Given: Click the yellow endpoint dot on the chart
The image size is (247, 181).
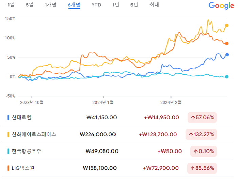Looking at the screenshot, I should pos(227,25).
